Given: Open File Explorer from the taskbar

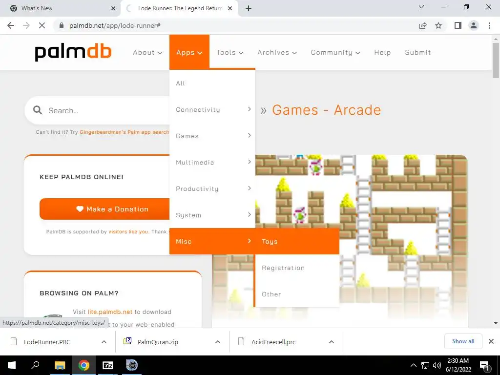Looking at the screenshot, I should click(x=60, y=365).
